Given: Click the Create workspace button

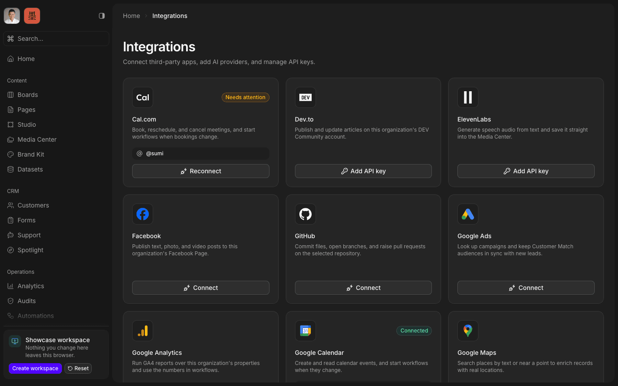Looking at the screenshot, I should pos(35,368).
